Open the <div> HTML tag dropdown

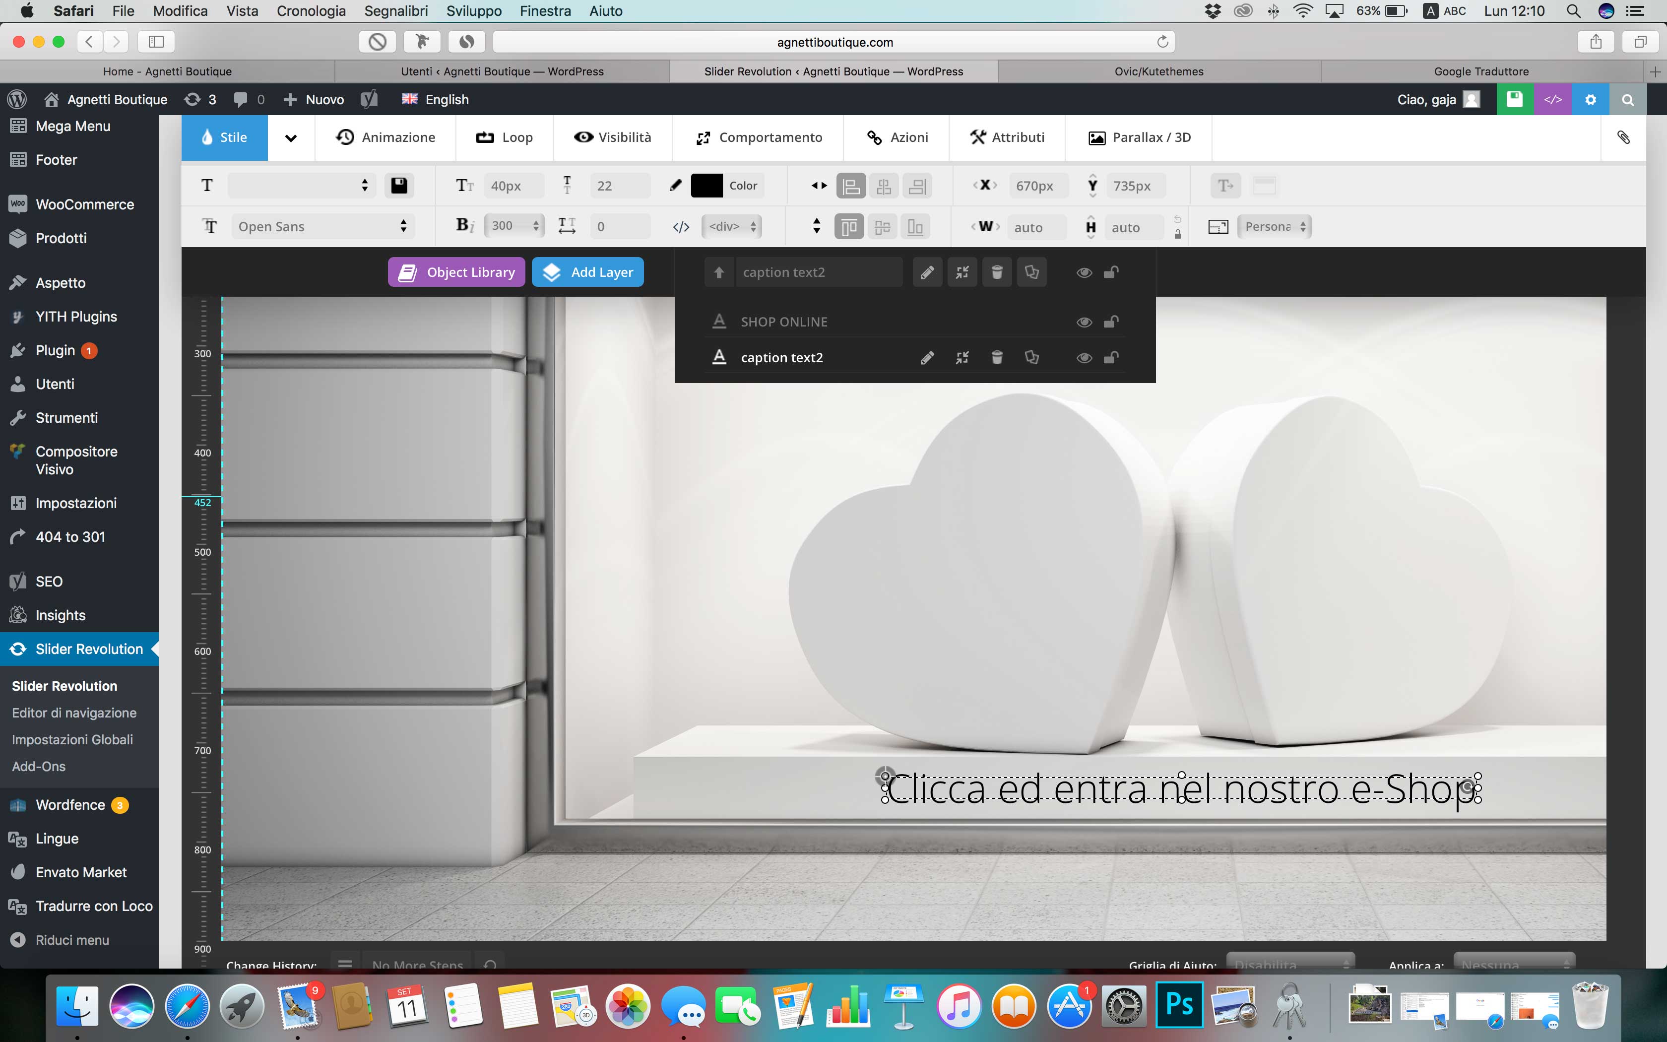click(732, 226)
